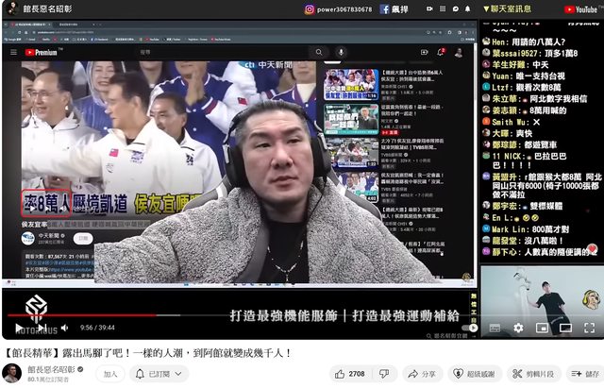Click the chat message from Mark Lin: 800萬才對
The height and width of the screenshot is (388, 604).
pyautogui.click(x=526, y=229)
